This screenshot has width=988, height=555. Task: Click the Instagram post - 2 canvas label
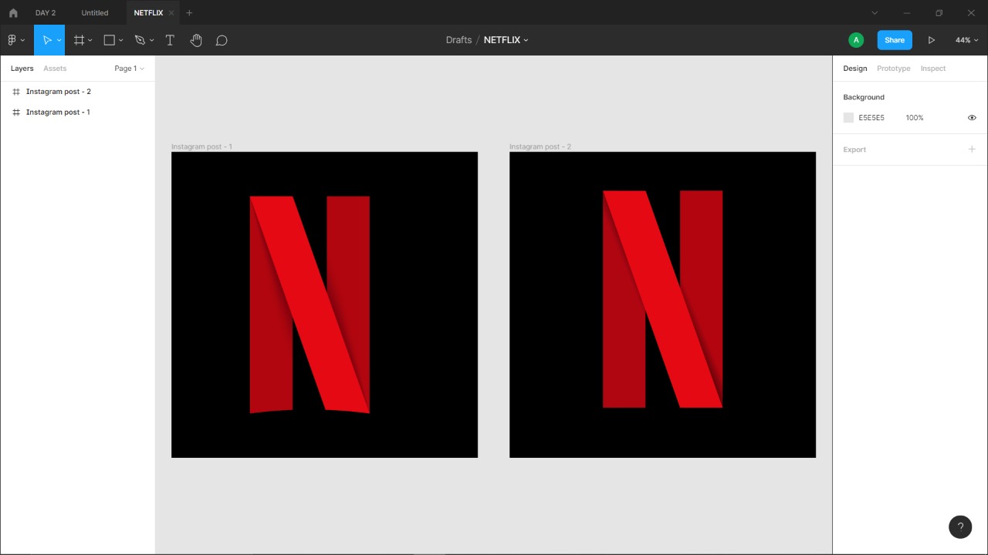[x=540, y=146]
